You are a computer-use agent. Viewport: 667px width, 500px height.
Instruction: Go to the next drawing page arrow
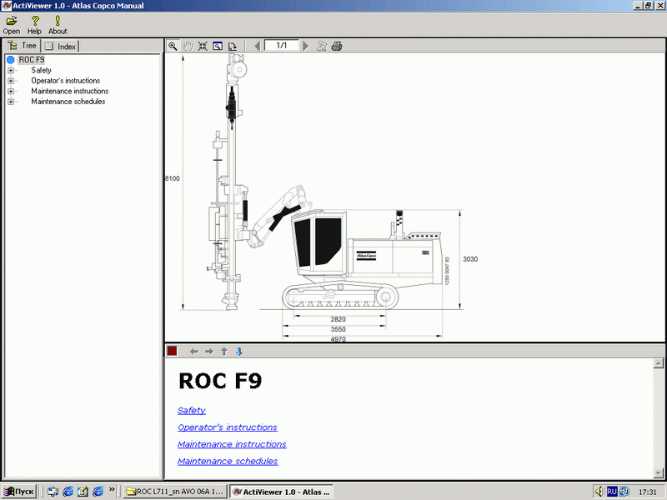306,47
